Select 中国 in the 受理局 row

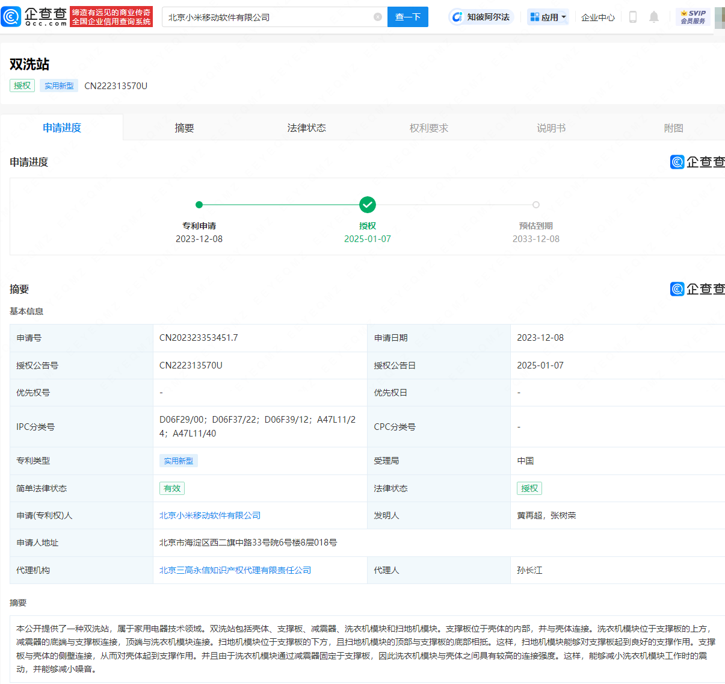click(525, 461)
